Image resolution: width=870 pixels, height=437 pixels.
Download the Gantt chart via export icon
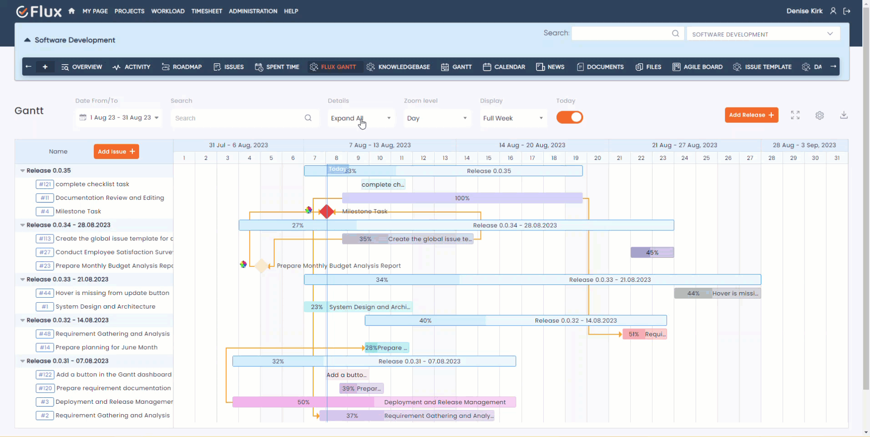coord(844,115)
